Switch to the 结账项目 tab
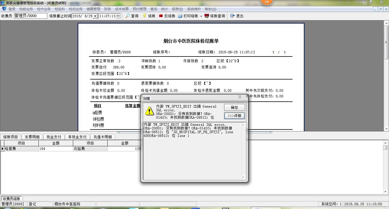 (11, 137)
